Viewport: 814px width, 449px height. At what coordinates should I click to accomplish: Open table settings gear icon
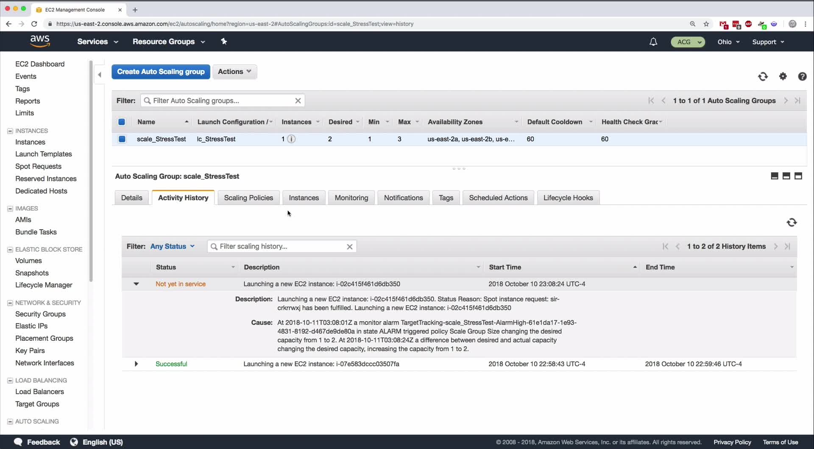(x=783, y=76)
